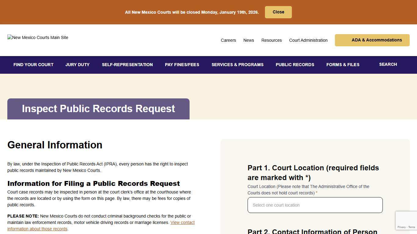Open the Careers page
The image size is (417, 234).
coord(228,40)
